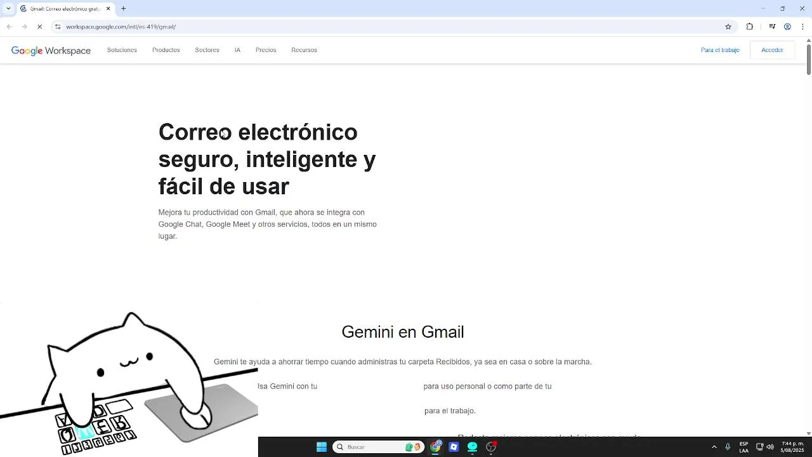Open a new browser tab

[124, 9]
